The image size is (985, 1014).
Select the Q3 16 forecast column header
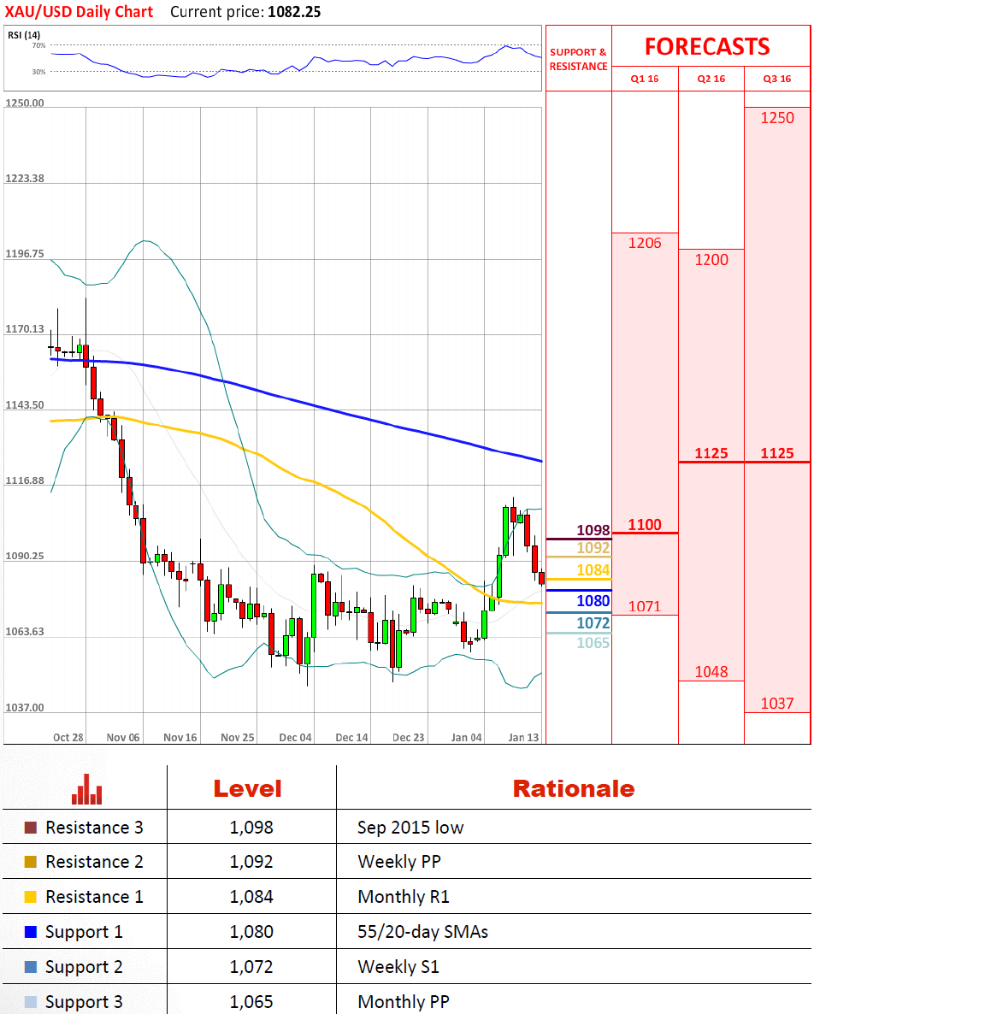coord(777,79)
